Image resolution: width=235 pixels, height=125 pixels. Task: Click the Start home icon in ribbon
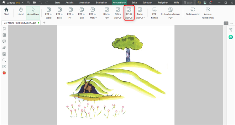(6, 12)
